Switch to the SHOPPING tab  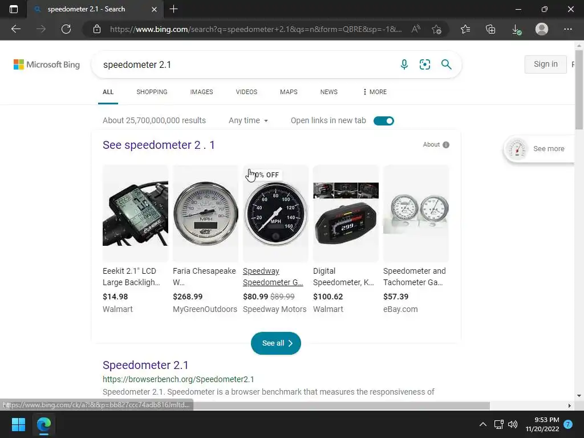coord(152,92)
